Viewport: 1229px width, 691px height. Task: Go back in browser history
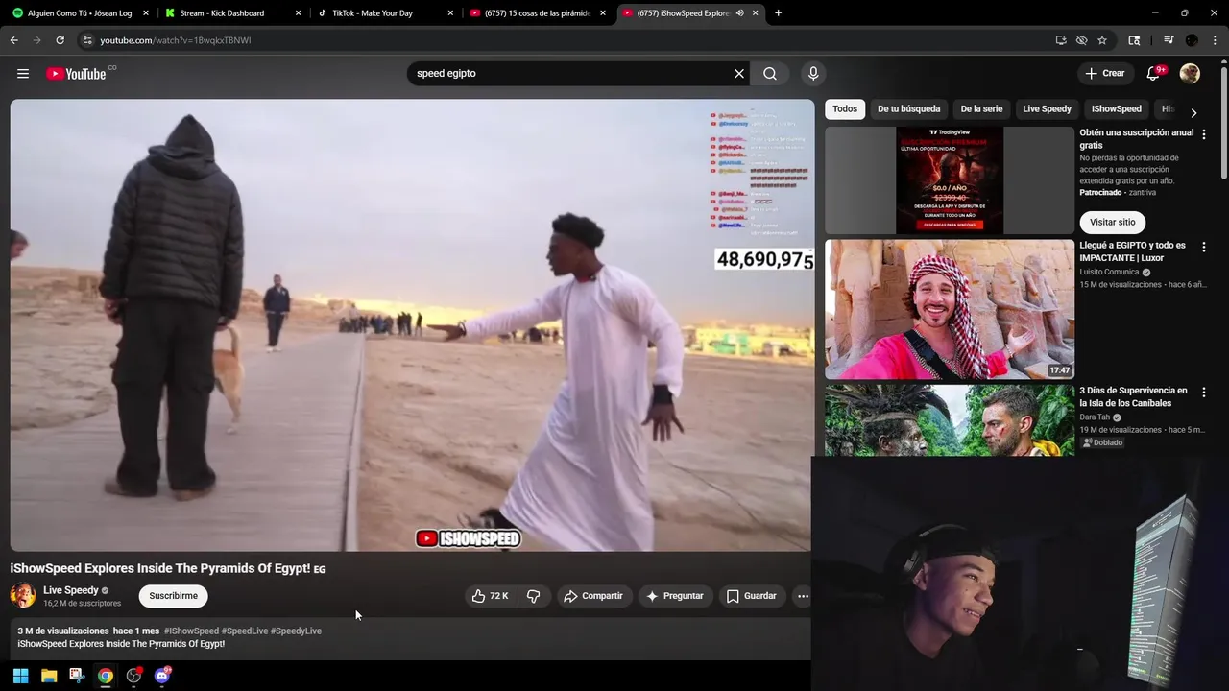(14, 40)
